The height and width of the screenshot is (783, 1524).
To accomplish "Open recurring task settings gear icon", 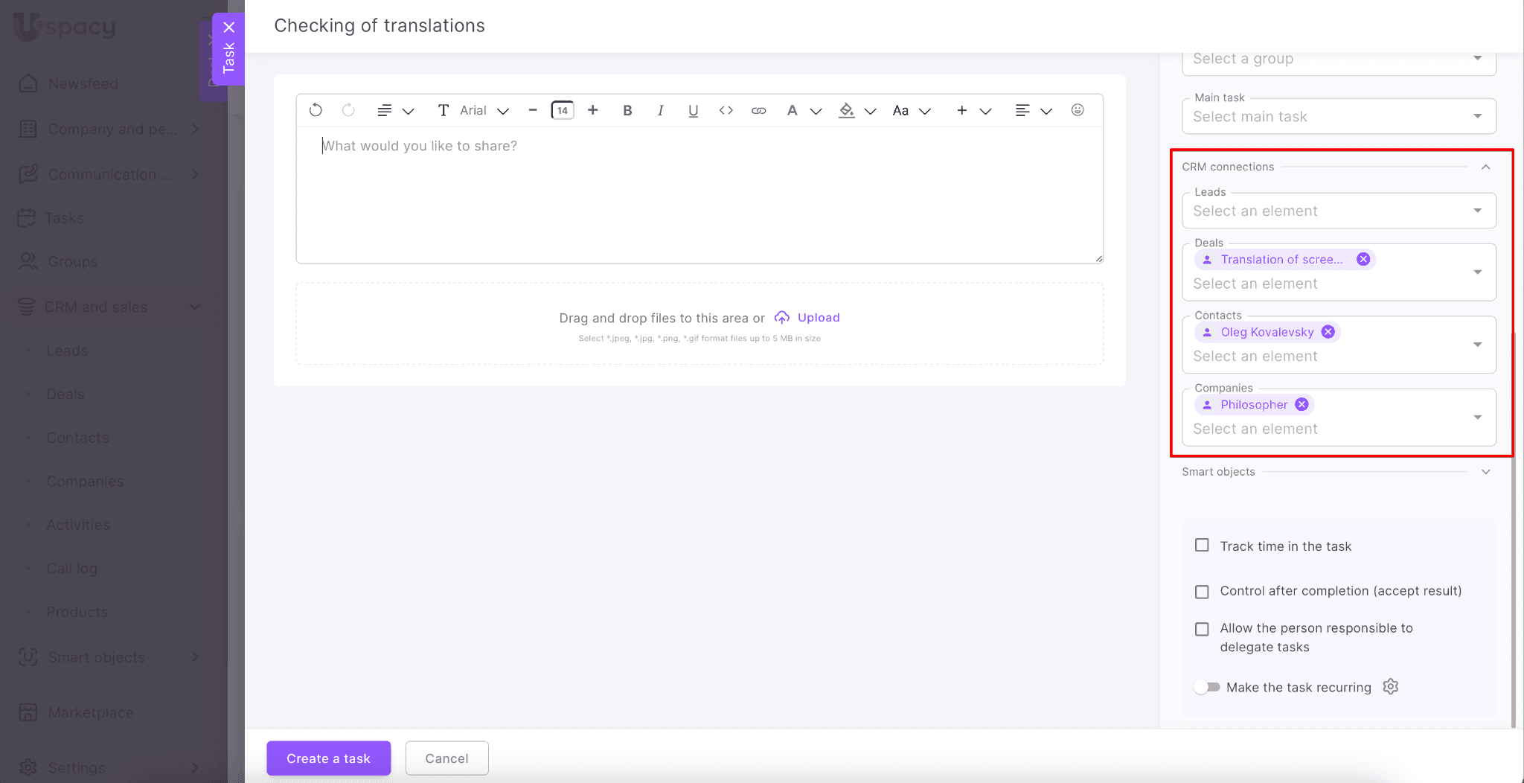I will [1390, 686].
